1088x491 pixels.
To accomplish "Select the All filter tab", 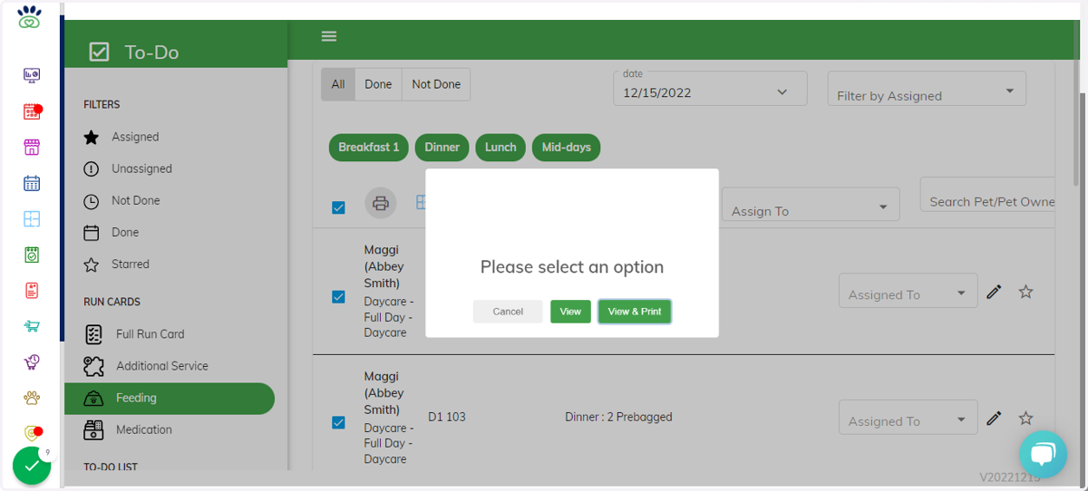I will tap(338, 84).
